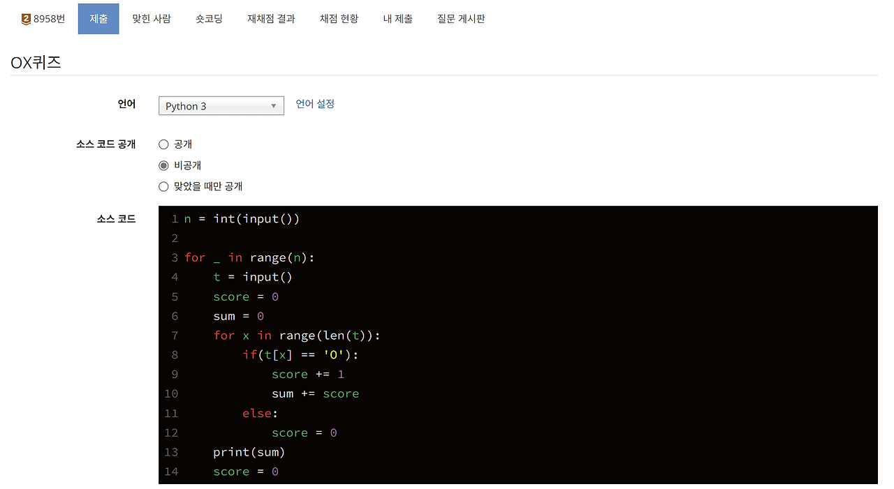Open the OX퀴즈 problem title link
The height and width of the screenshot is (489, 894).
coord(36,62)
